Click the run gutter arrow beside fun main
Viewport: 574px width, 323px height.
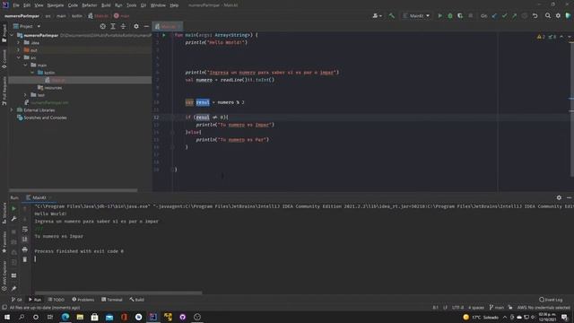click(164, 35)
